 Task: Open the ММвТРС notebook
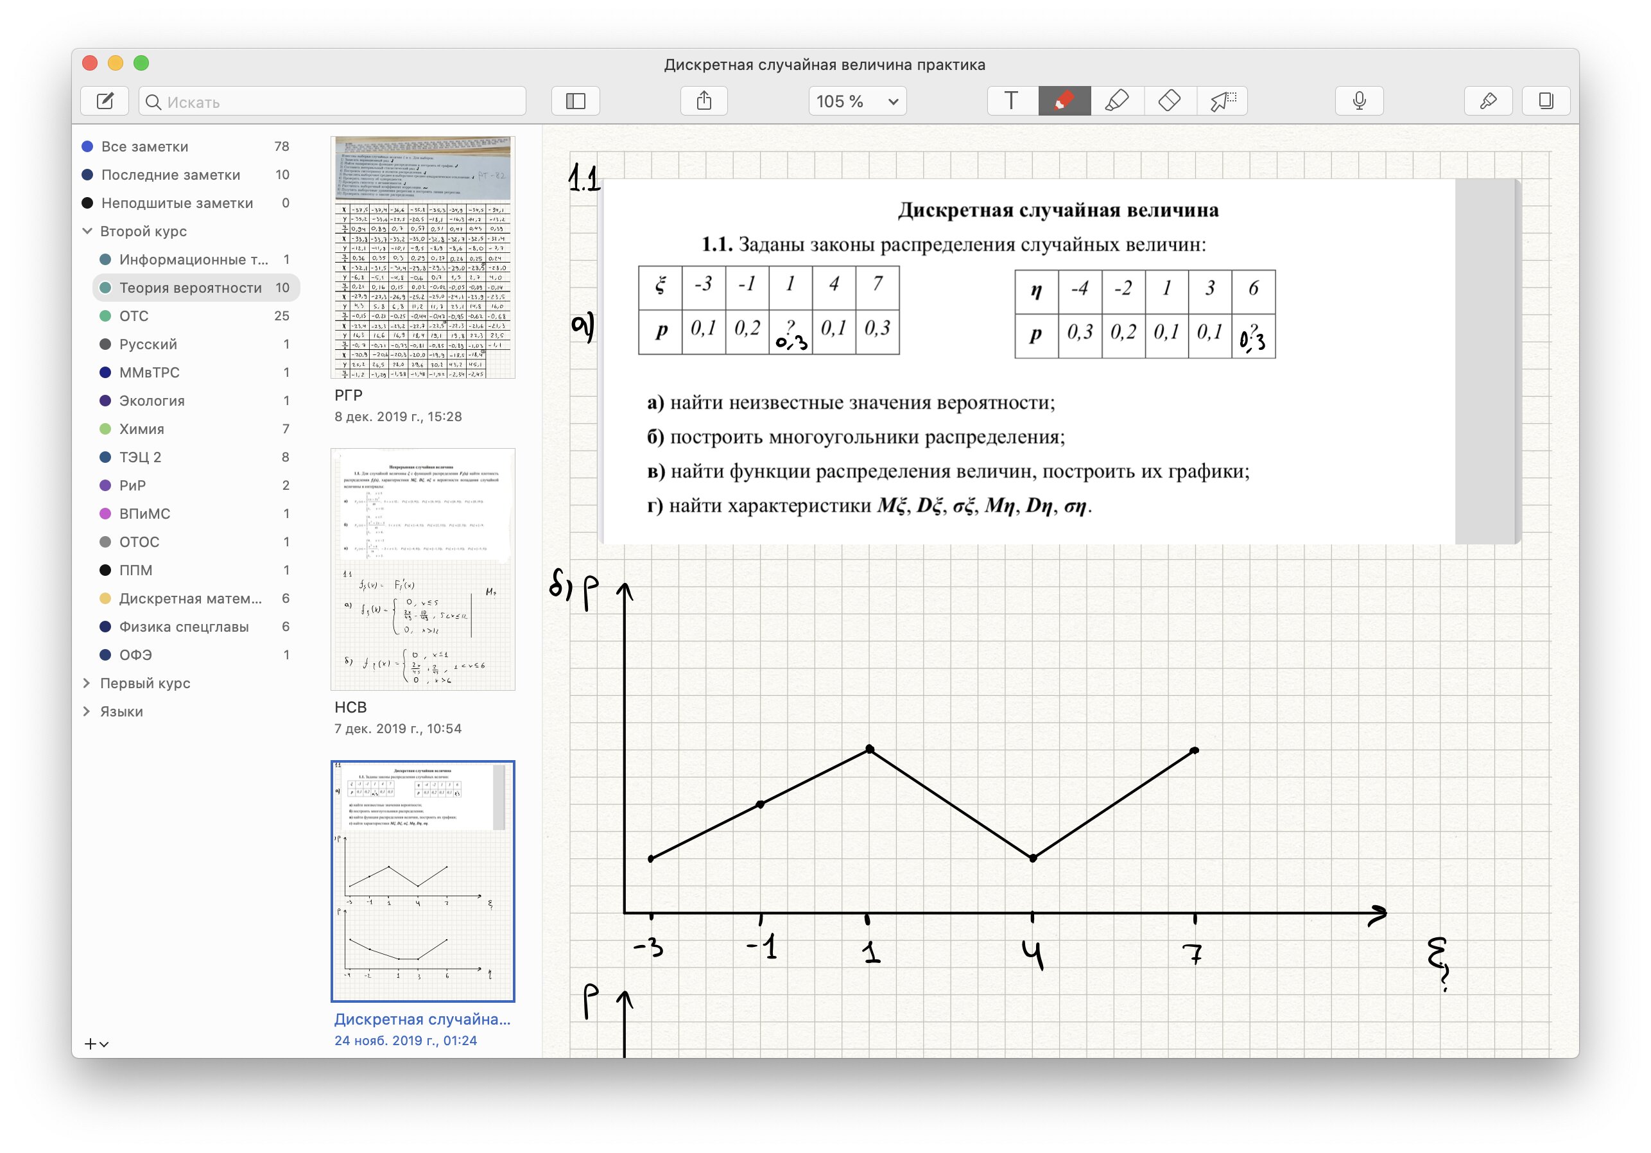(x=196, y=372)
